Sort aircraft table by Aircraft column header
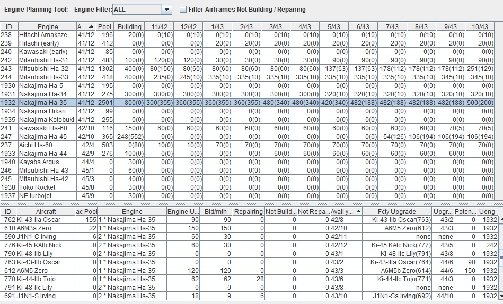This screenshot has height=304, width=503. [x=46, y=212]
